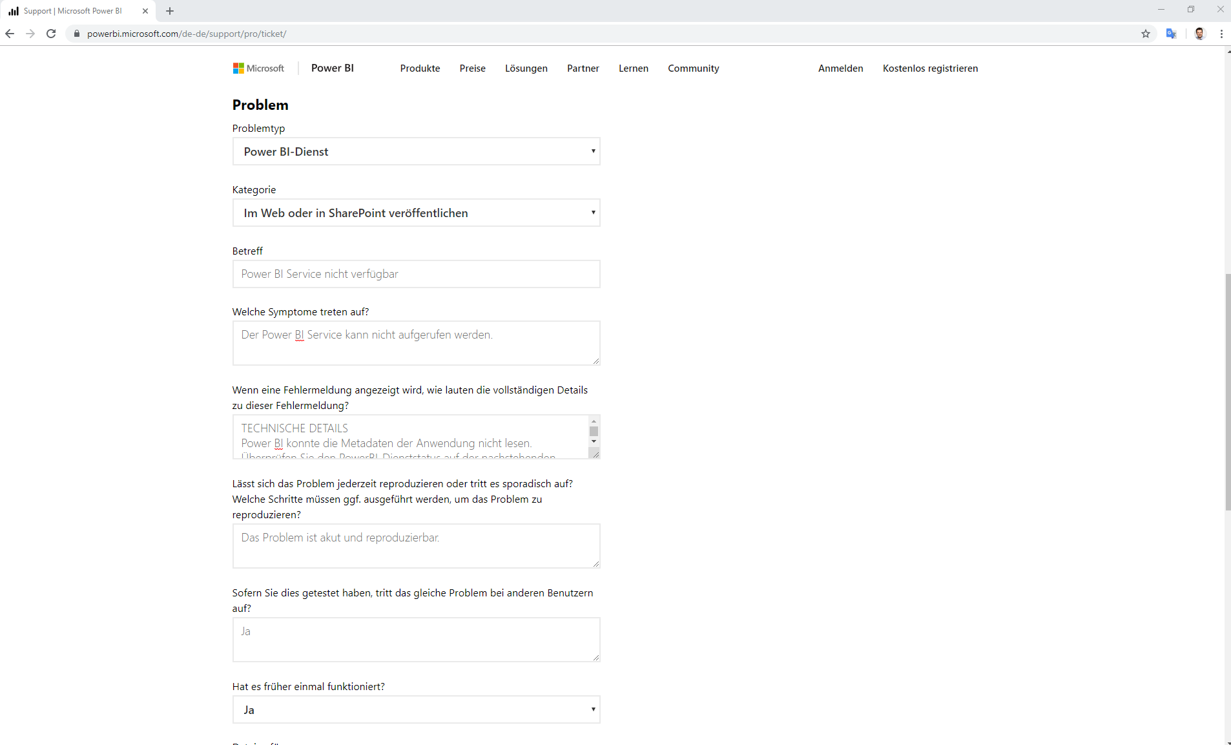This screenshot has width=1231, height=745.
Task: Click the 'anderen Benutzern' answer text area
Action: pyautogui.click(x=417, y=640)
